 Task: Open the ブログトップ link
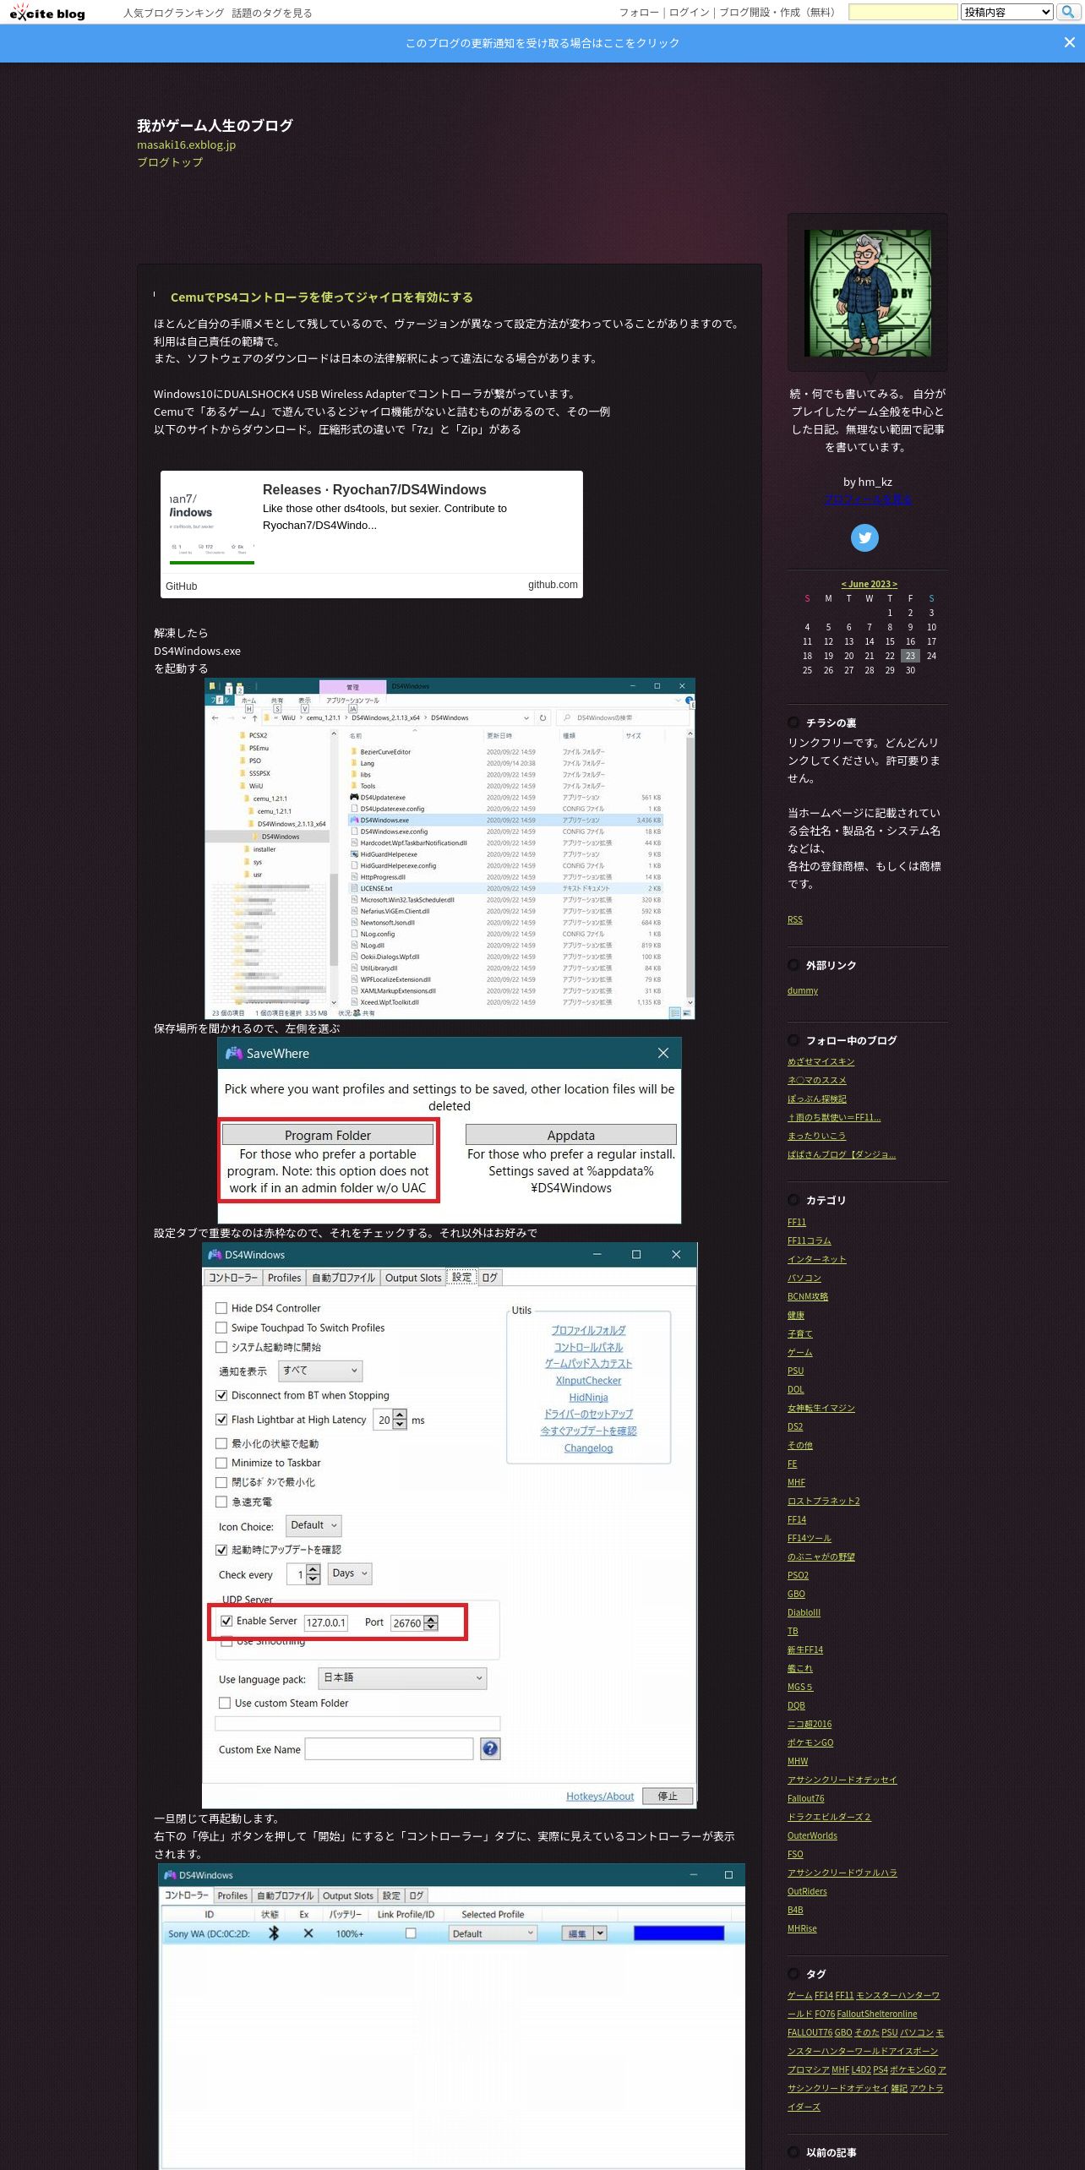(170, 162)
